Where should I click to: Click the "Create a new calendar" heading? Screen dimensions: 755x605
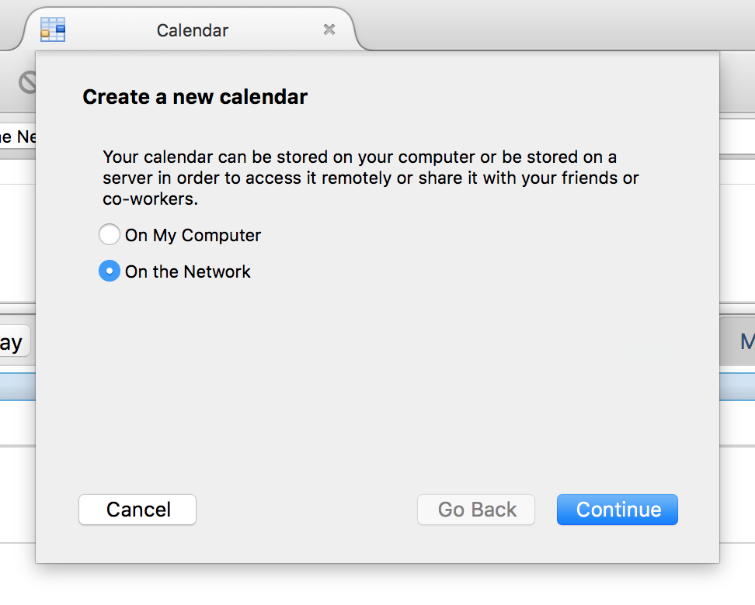point(195,97)
